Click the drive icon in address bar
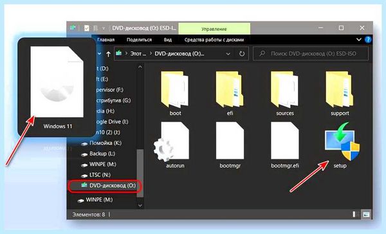 point(119,53)
